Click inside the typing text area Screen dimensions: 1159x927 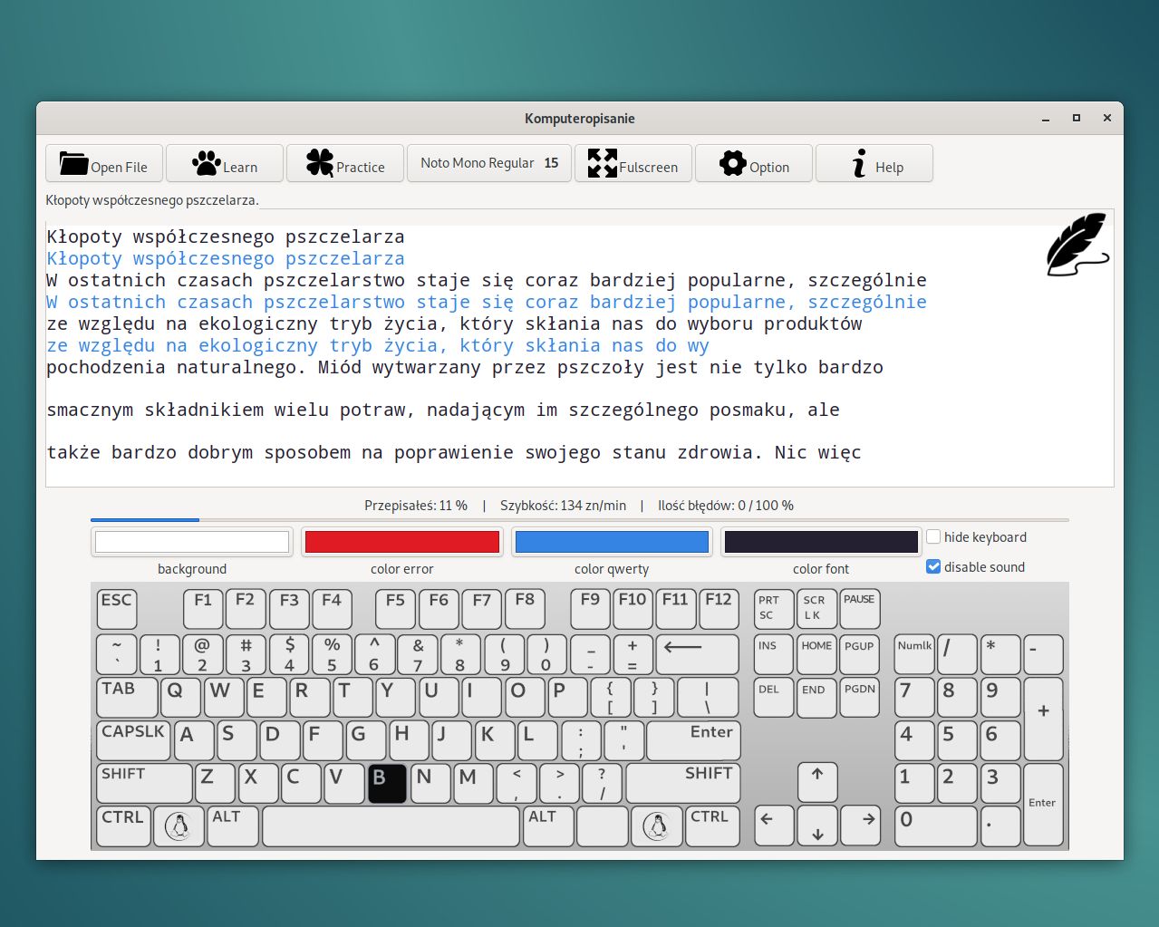(x=580, y=354)
